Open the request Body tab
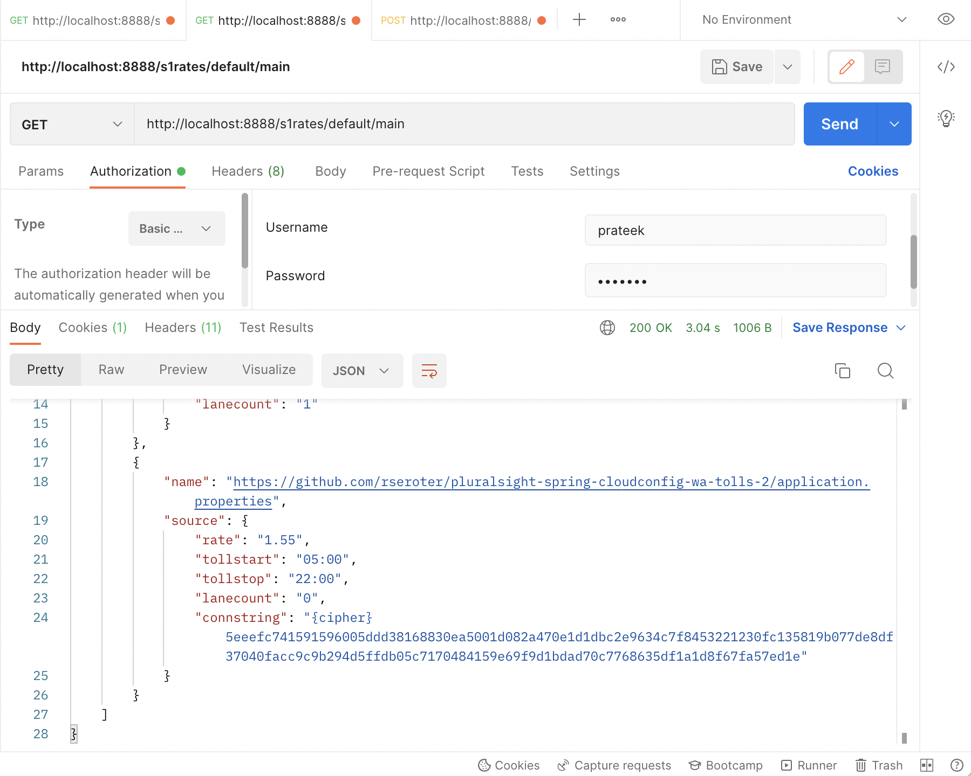This screenshot has height=776, width=971. (x=331, y=171)
